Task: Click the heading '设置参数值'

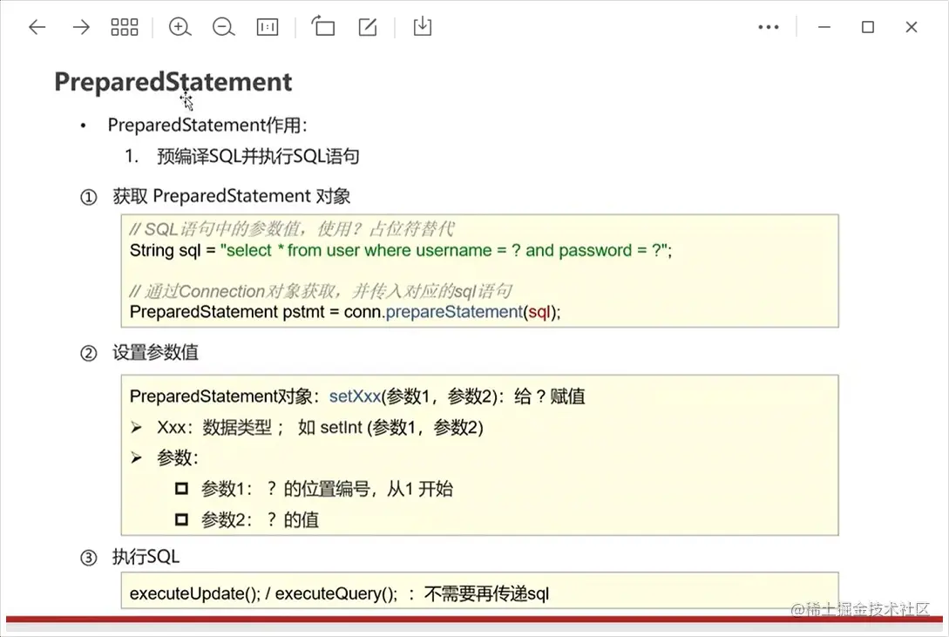Action: pyautogui.click(x=155, y=353)
